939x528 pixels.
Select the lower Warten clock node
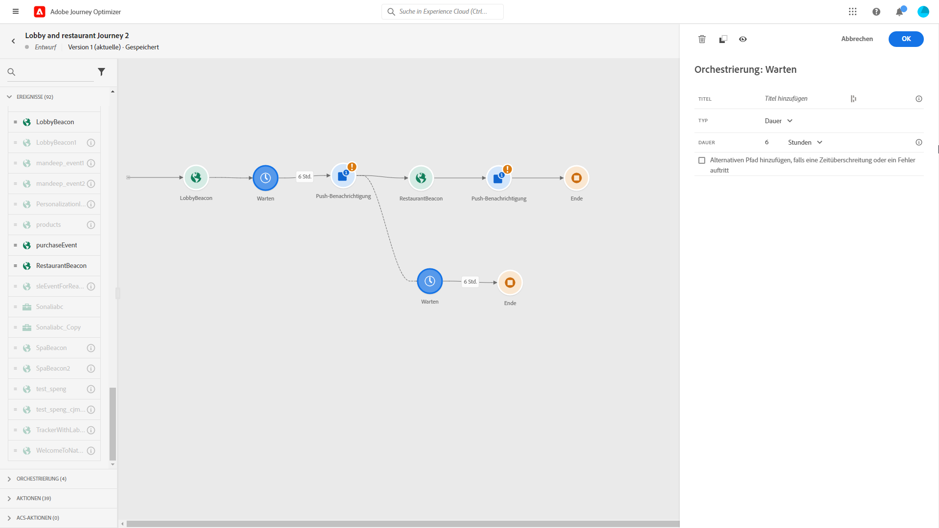tap(429, 281)
